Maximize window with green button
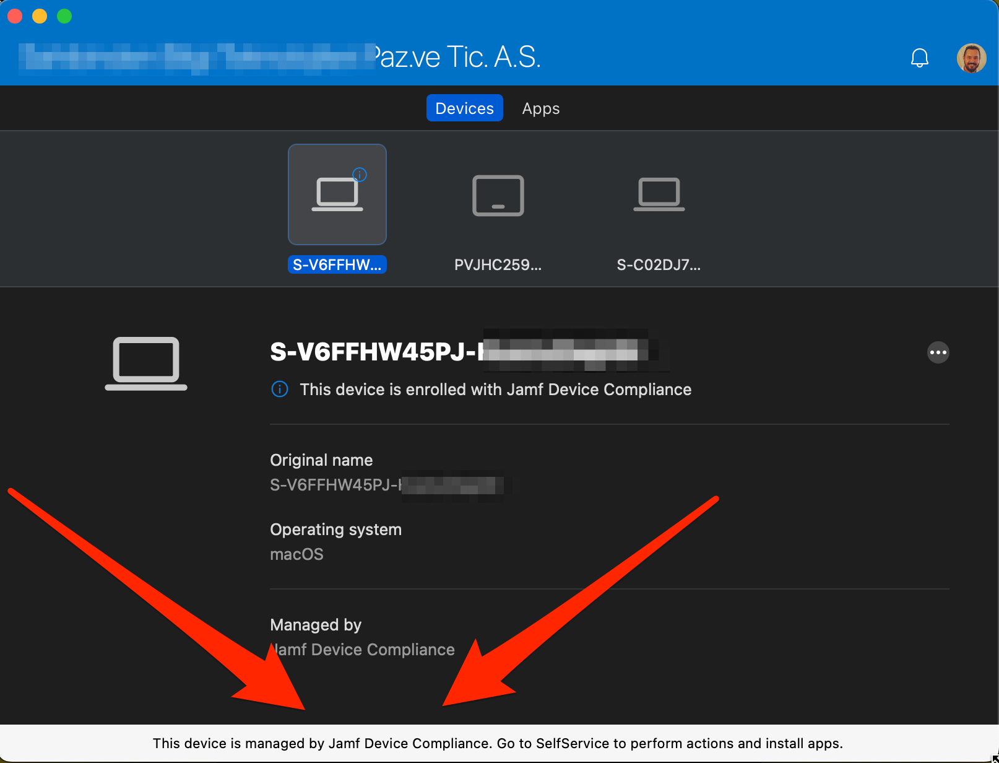 [65, 16]
